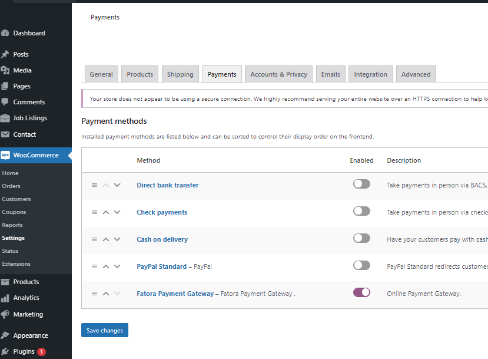Switch to the General settings tab
This screenshot has height=359, width=488.
pos(101,74)
